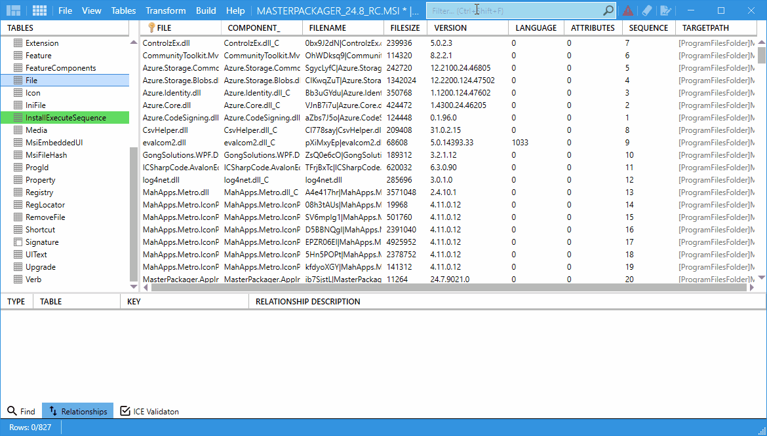Sort by the FILENAME column header

(343, 28)
